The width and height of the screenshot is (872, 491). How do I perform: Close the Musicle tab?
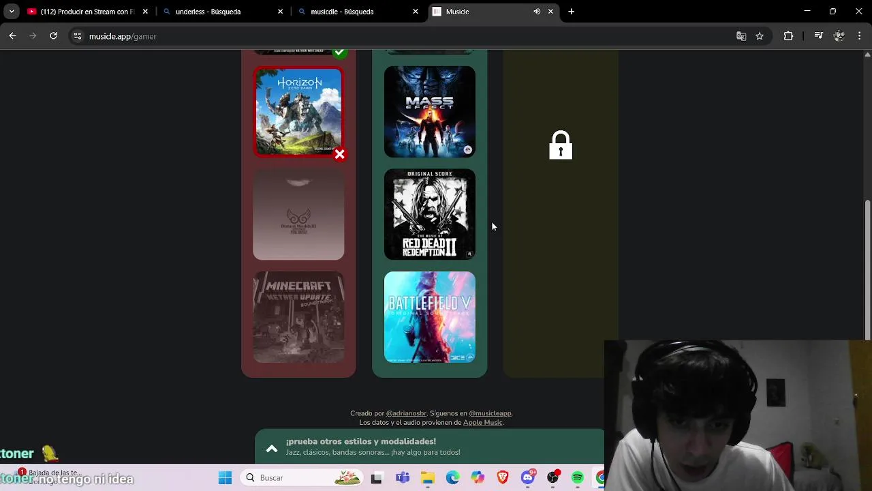click(x=550, y=12)
